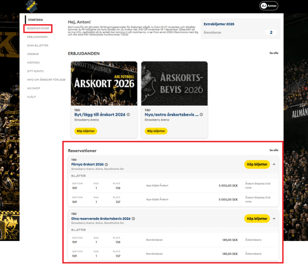Screen dimensions: 308x271
Task: Click Se alla link next to Erbjudanden
Action: pyautogui.click(x=274, y=53)
